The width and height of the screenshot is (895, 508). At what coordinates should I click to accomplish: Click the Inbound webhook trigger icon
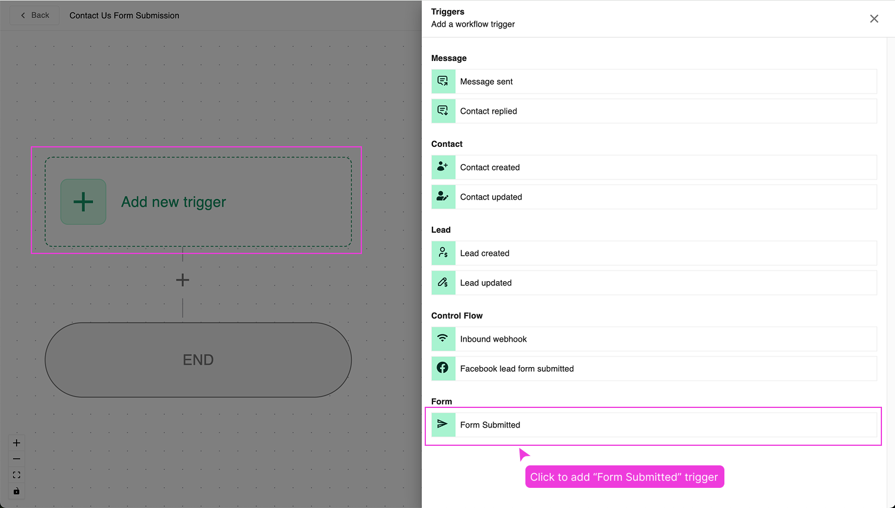pos(443,339)
